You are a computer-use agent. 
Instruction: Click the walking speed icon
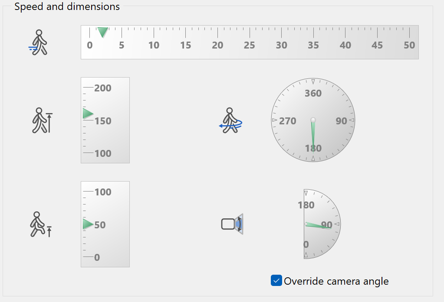(39, 42)
